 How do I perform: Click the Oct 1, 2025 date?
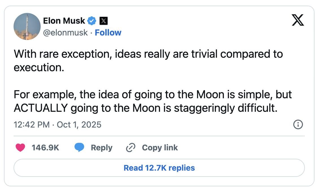(79, 124)
